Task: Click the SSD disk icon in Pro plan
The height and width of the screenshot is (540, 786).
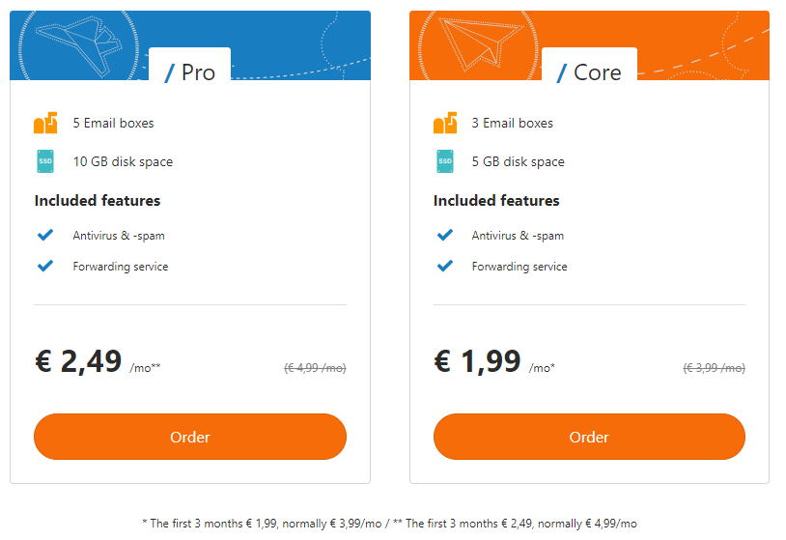Action: pos(45,161)
